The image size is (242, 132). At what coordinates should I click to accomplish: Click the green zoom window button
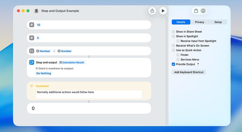28,11
